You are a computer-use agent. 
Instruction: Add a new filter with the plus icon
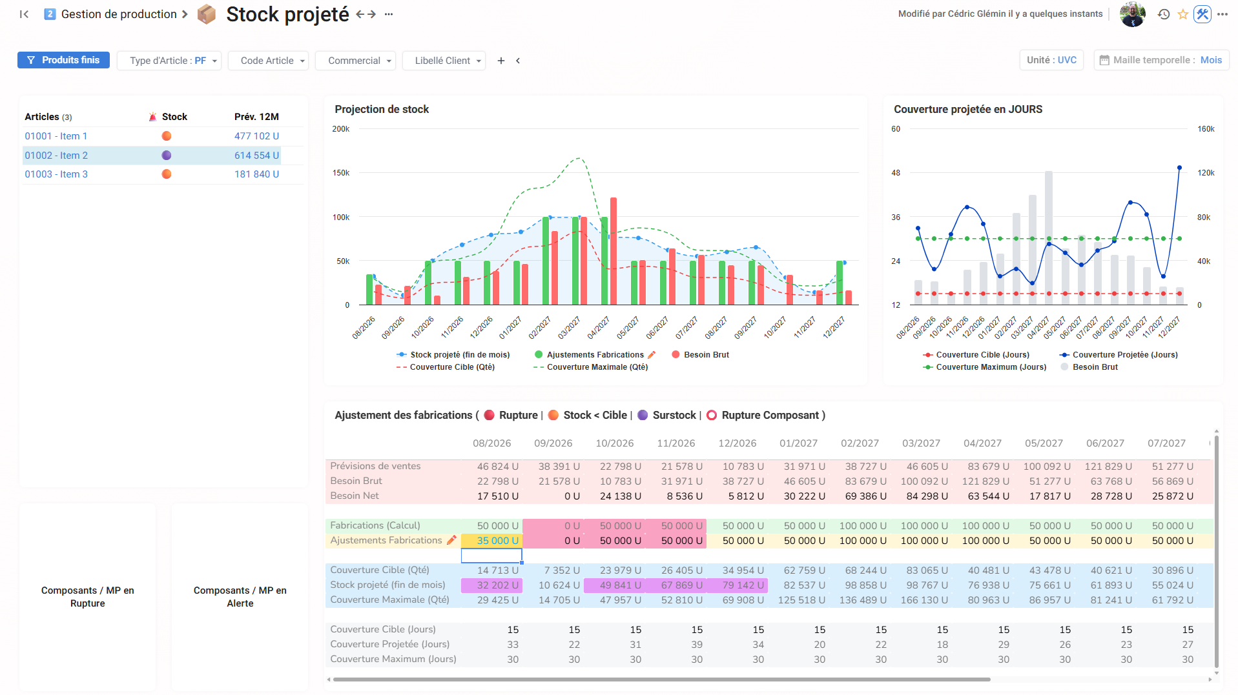[x=501, y=61]
